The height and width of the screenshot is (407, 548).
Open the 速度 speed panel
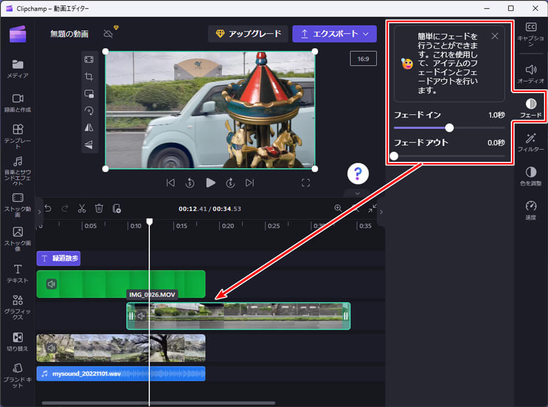530,210
